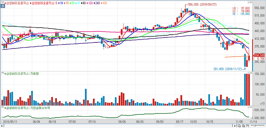Screen dimensions: 266x128
Task: Click the 06/18 date label
Action: pos(52,122)
